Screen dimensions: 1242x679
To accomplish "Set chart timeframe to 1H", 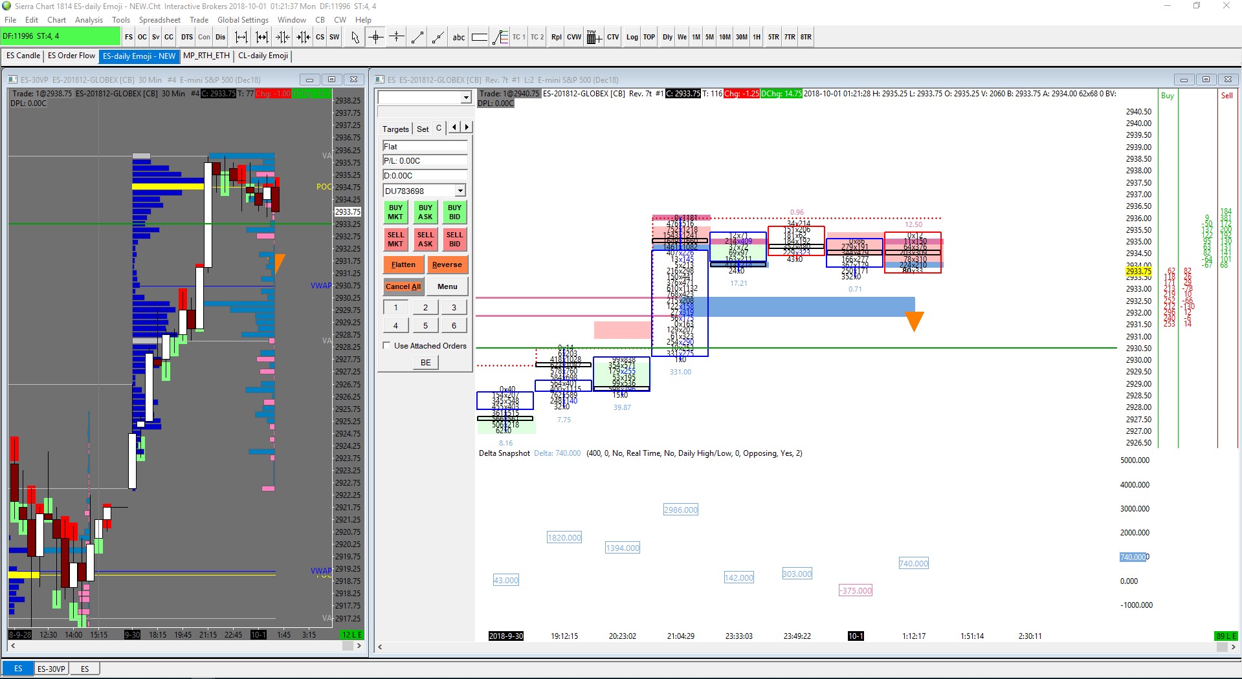I will point(757,37).
